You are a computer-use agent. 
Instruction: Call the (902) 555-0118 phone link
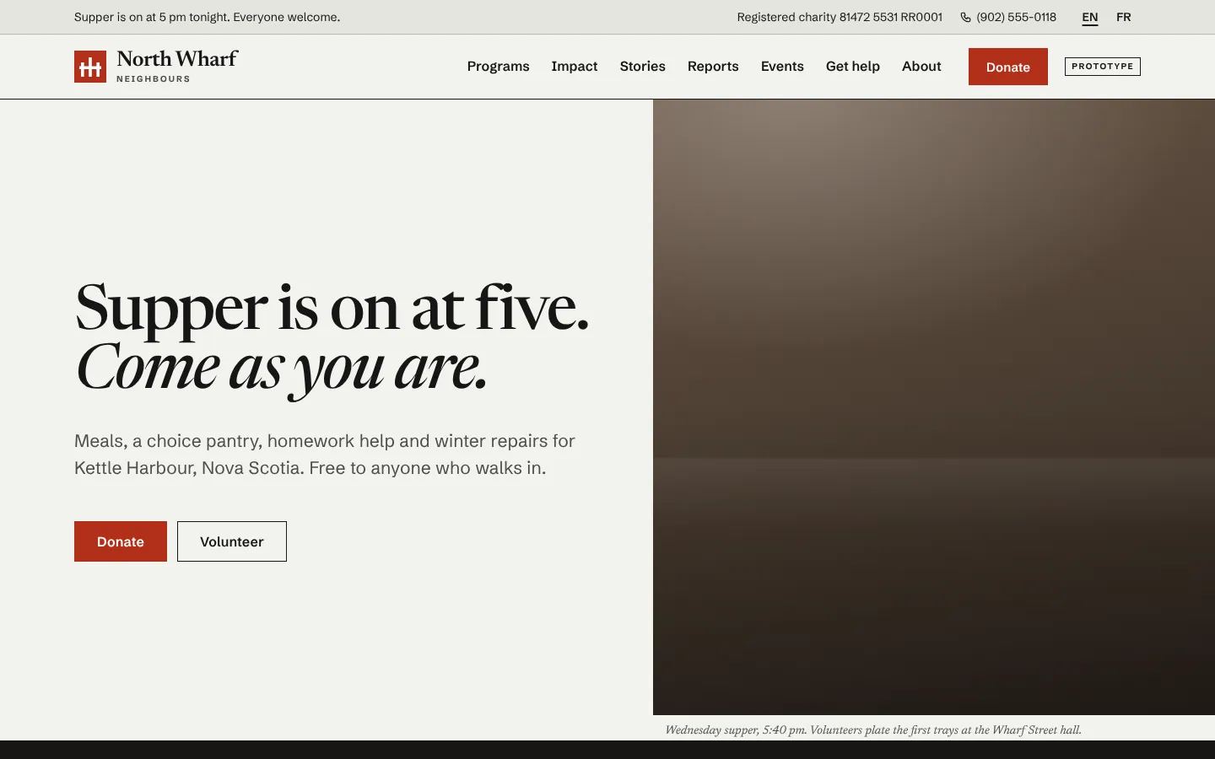click(1016, 17)
